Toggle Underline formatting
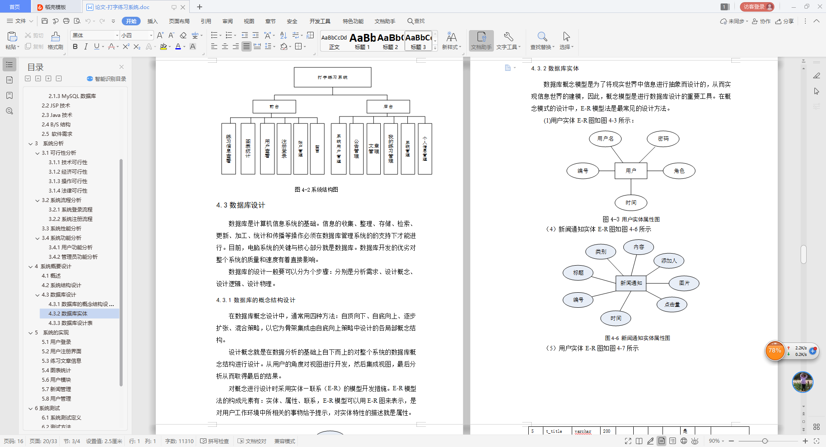The height and width of the screenshot is (447, 826). point(96,46)
